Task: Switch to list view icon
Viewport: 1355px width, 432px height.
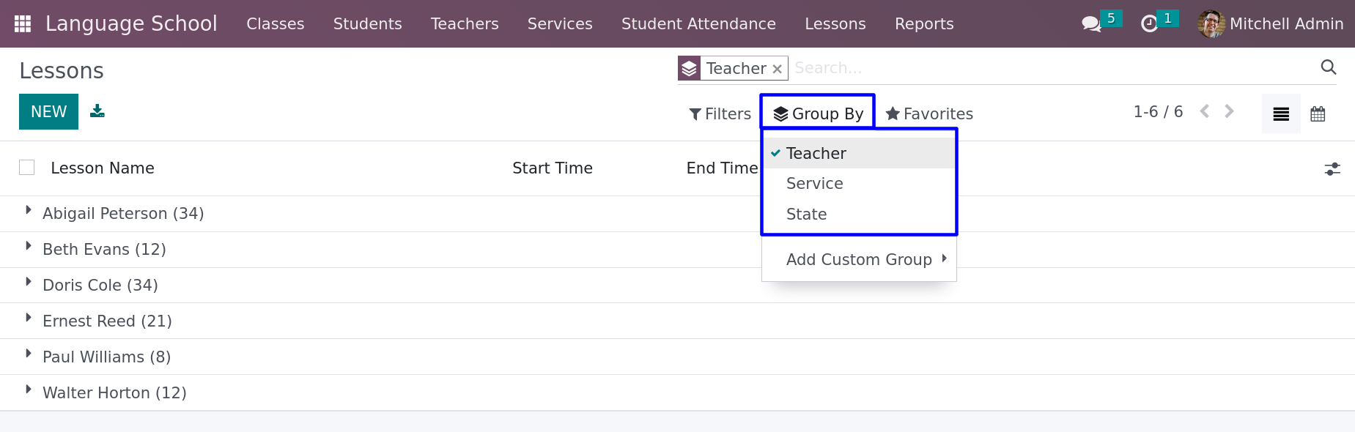Action: tap(1281, 113)
